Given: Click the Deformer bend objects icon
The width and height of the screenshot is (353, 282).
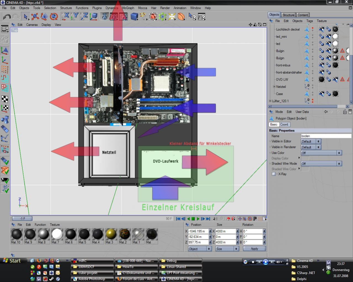Looking at the screenshot, I should coord(181,17).
